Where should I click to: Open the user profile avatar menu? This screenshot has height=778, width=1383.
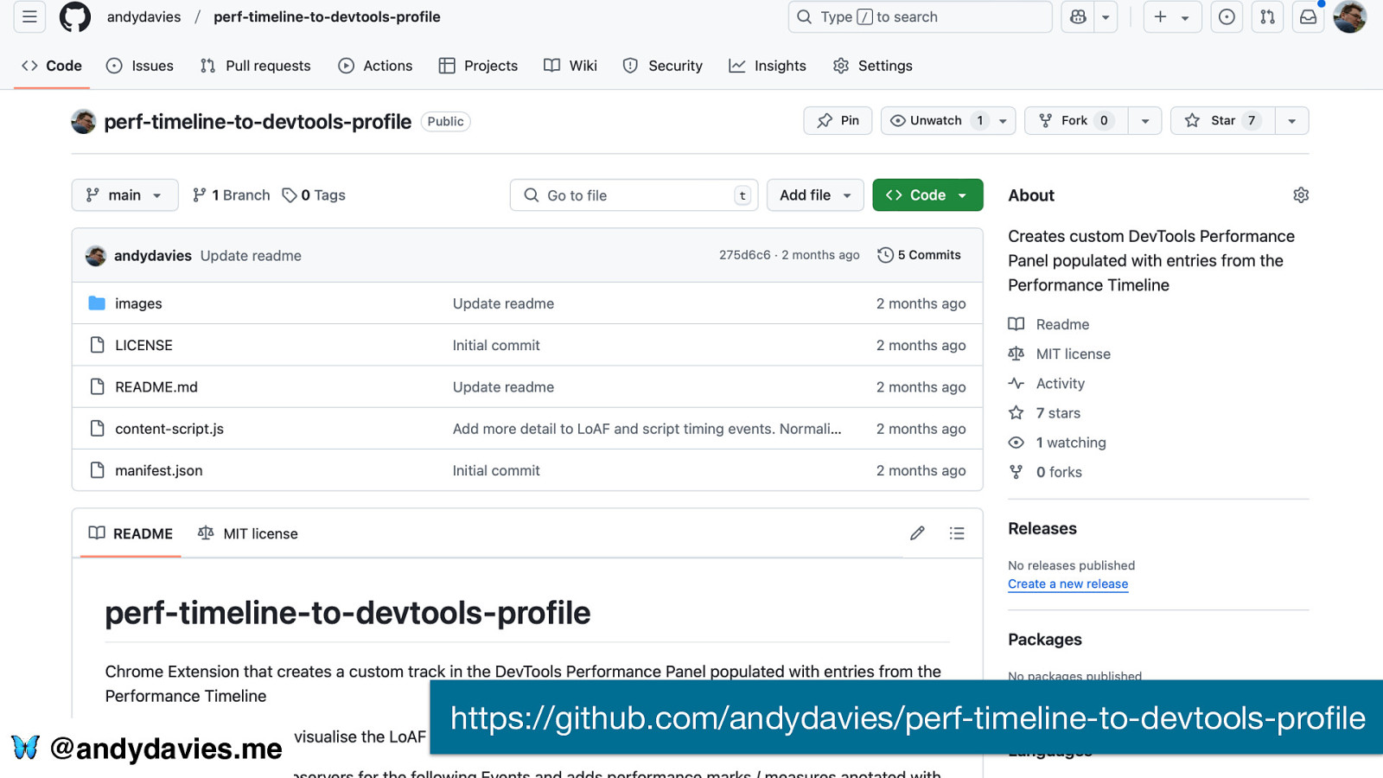(1349, 16)
